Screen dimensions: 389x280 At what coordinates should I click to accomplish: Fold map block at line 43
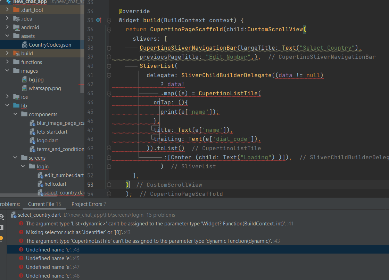pyautogui.click(x=109, y=94)
